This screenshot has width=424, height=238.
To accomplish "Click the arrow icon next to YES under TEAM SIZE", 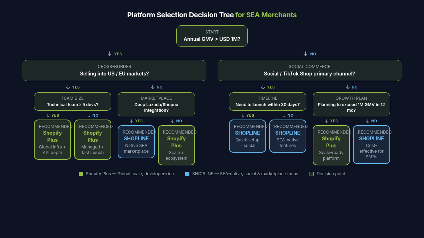I will tap(48, 115).
